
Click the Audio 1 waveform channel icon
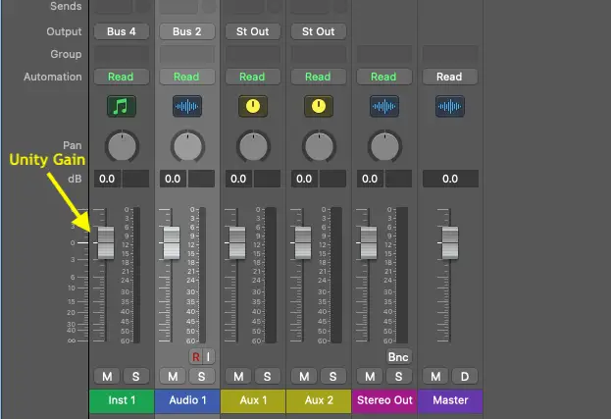(187, 106)
